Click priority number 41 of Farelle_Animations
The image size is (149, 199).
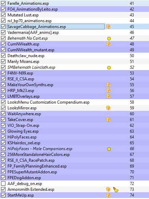tap(132, 3)
